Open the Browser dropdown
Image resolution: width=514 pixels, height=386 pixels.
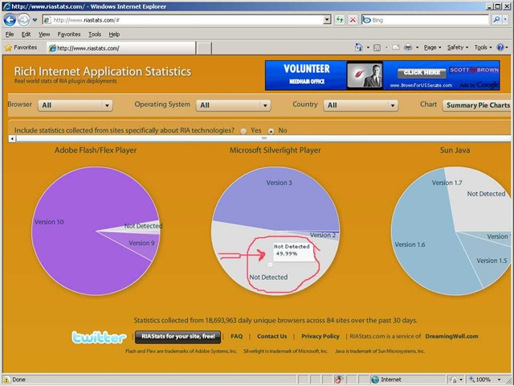(75, 105)
